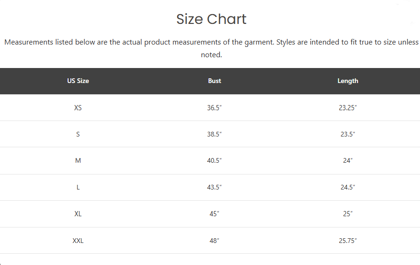Click the L size cell
Screen dimensions: 420x265
78,187
